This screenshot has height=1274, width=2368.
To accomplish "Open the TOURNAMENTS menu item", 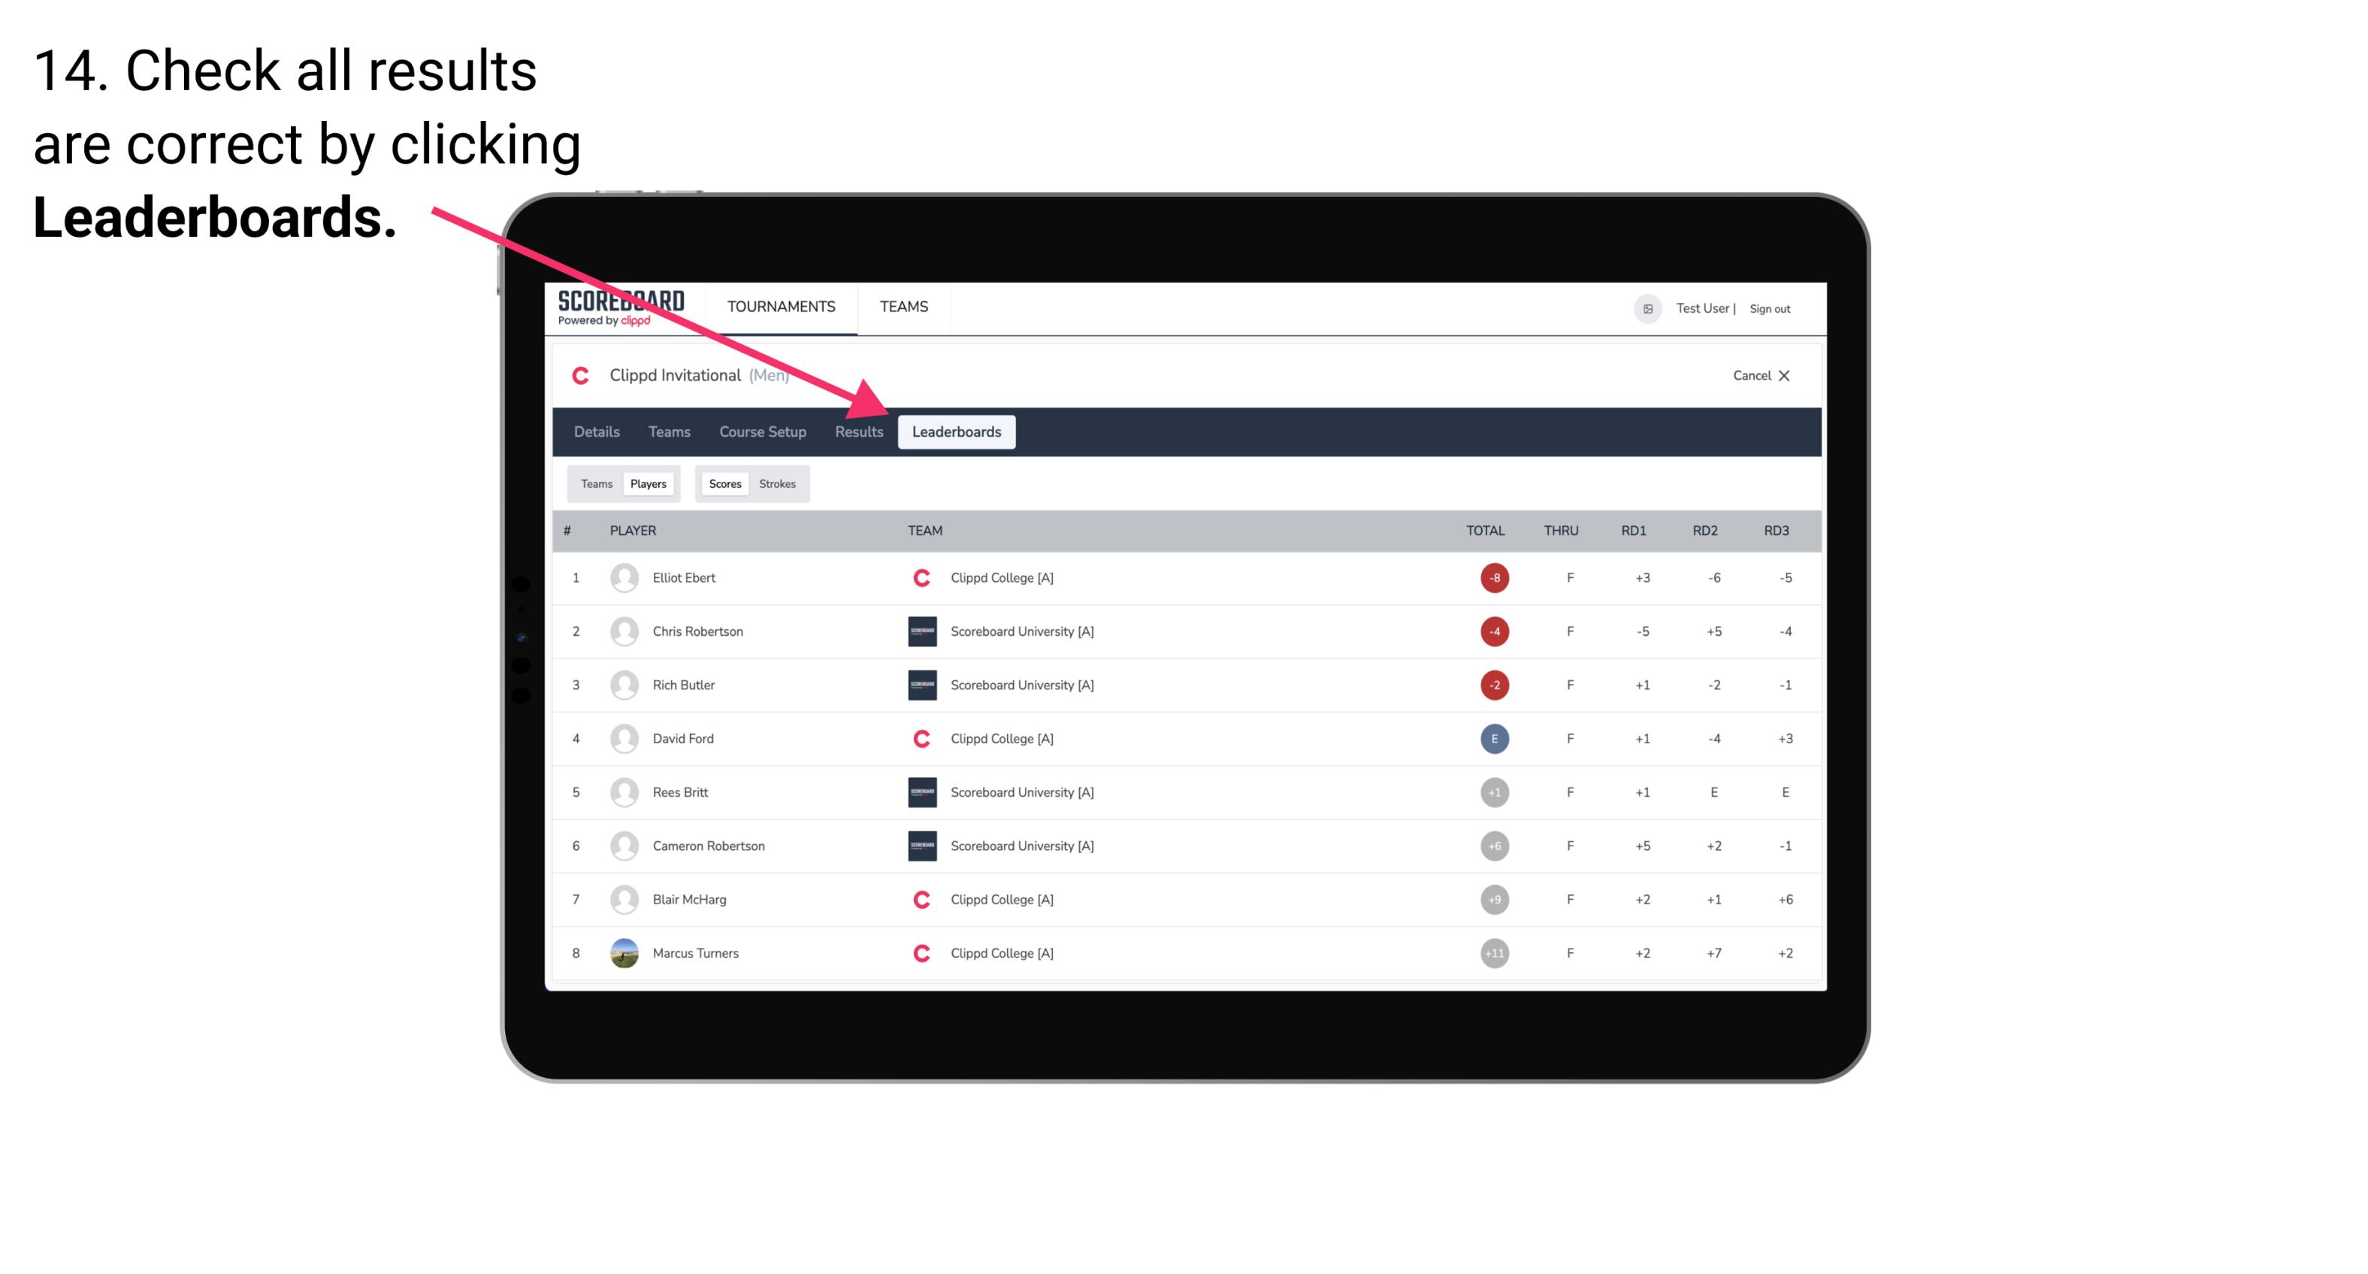I will click(781, 306).
